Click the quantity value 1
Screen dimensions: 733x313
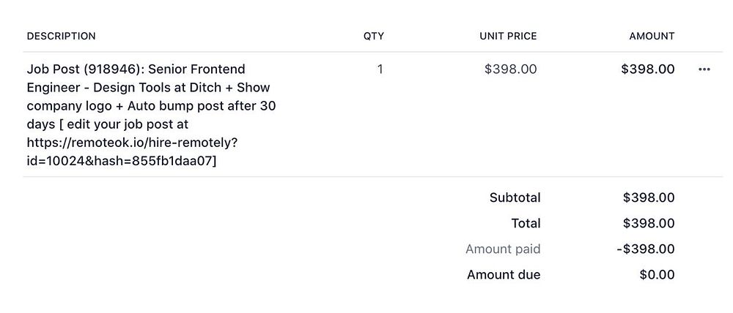(380, 69)
